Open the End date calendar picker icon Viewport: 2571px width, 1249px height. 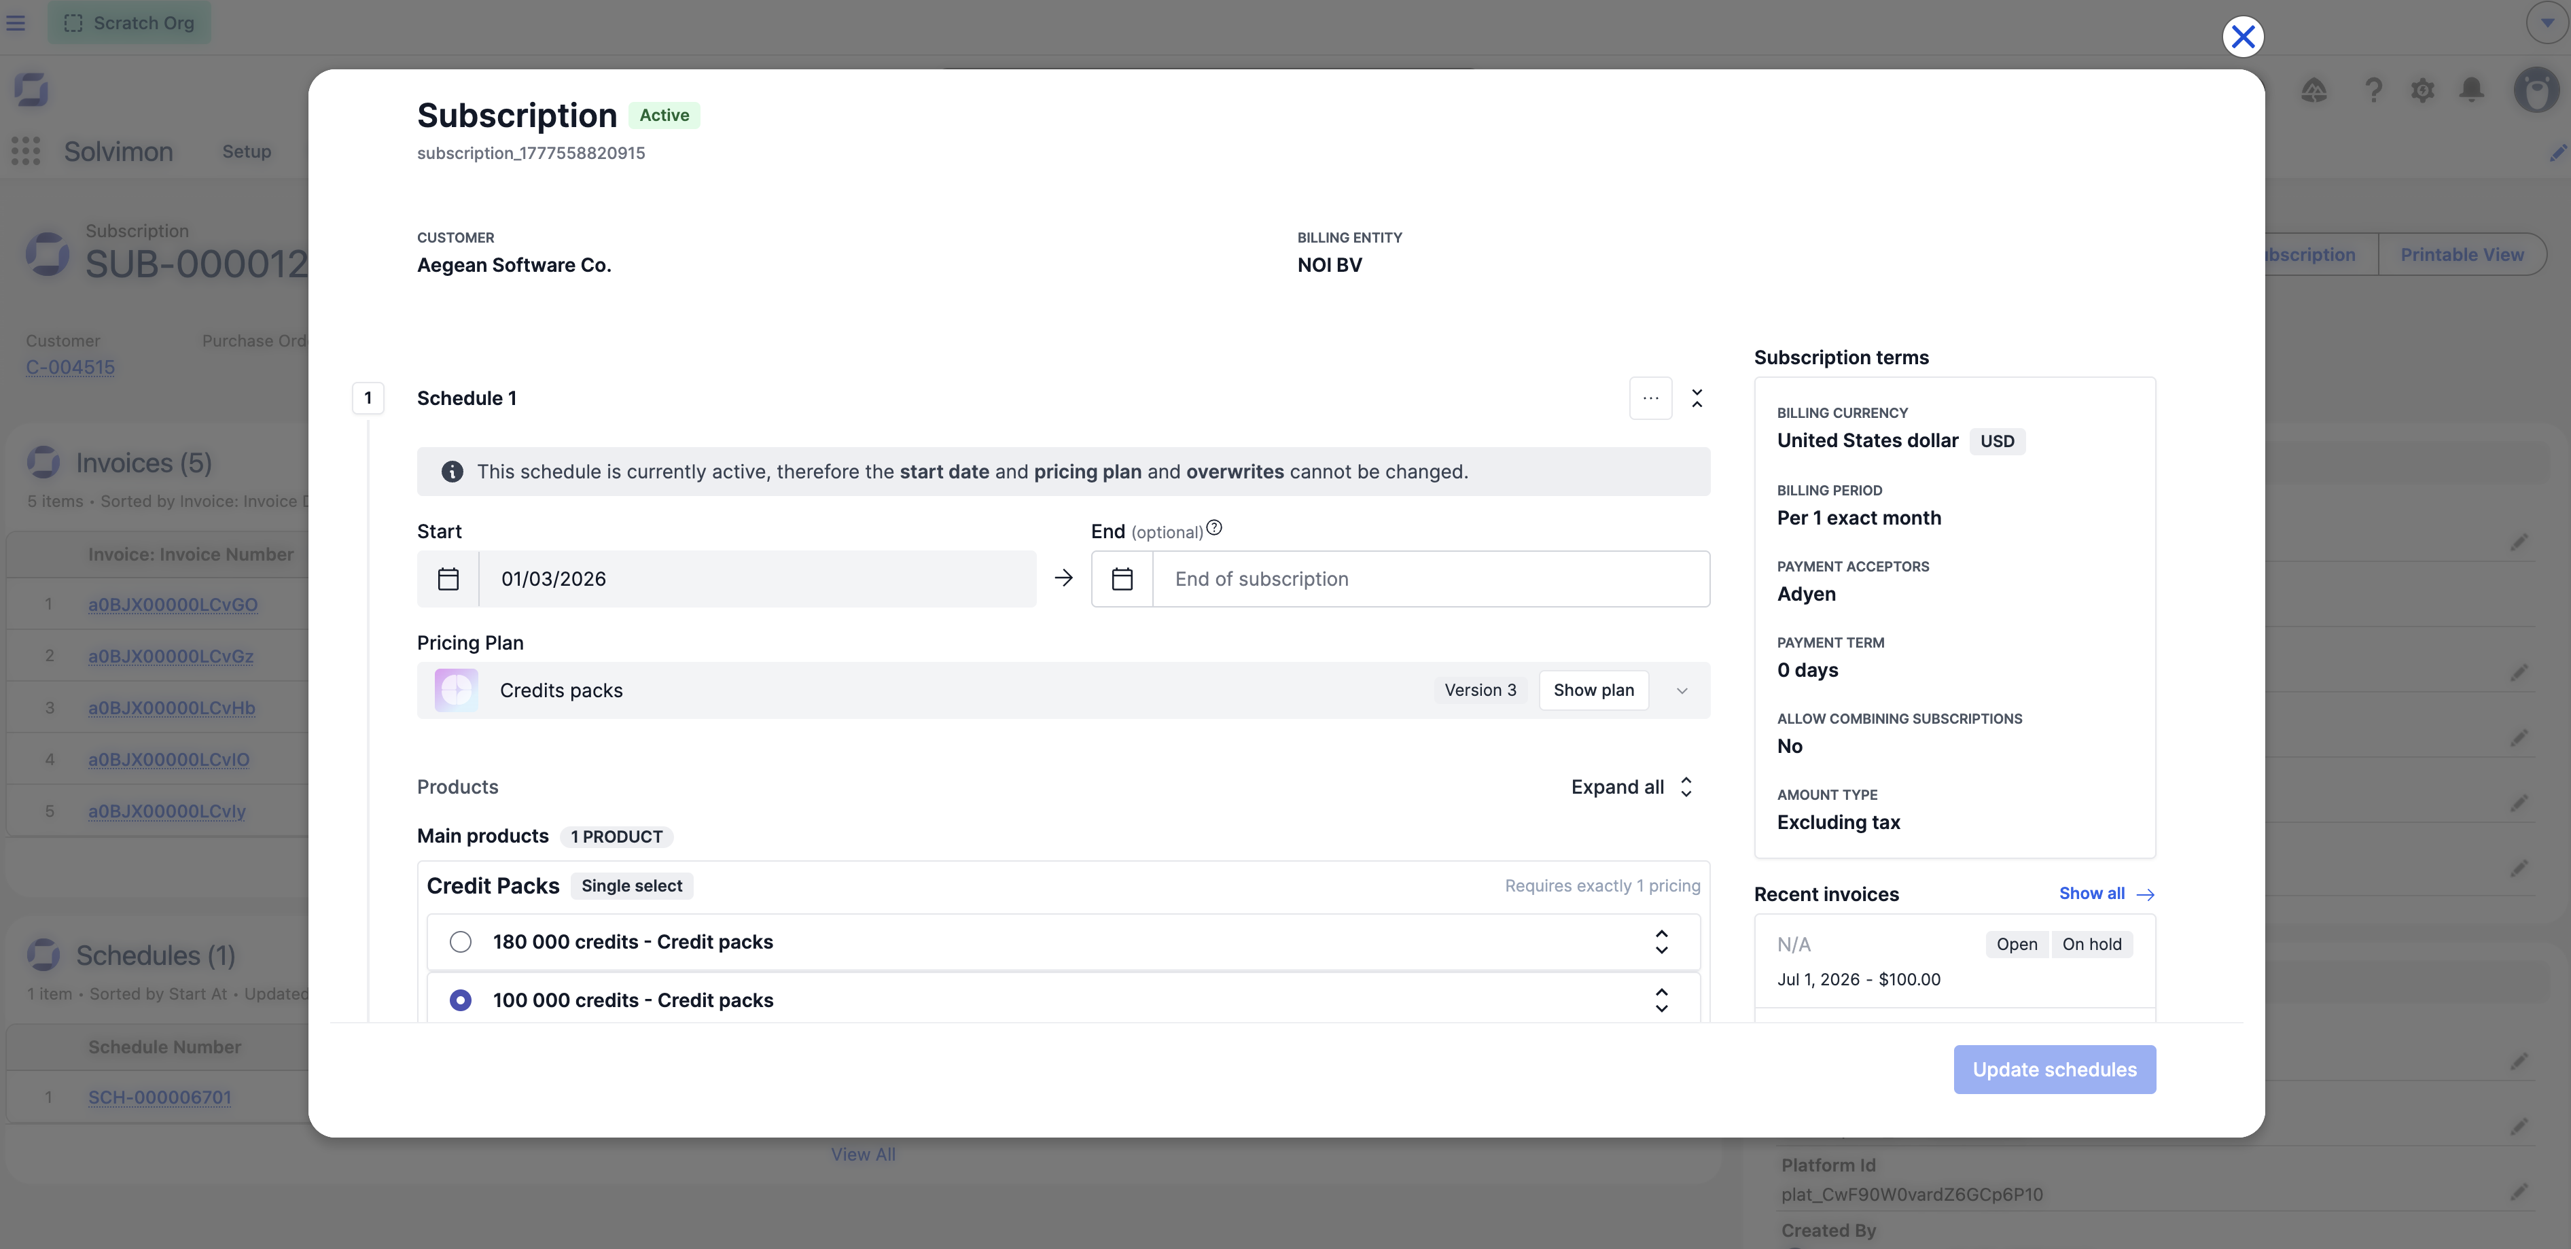tap(1122, 579)
